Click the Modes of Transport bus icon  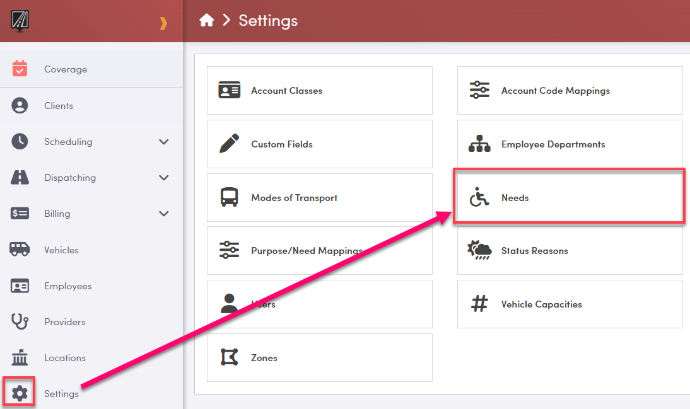click(x=229, y=197)
